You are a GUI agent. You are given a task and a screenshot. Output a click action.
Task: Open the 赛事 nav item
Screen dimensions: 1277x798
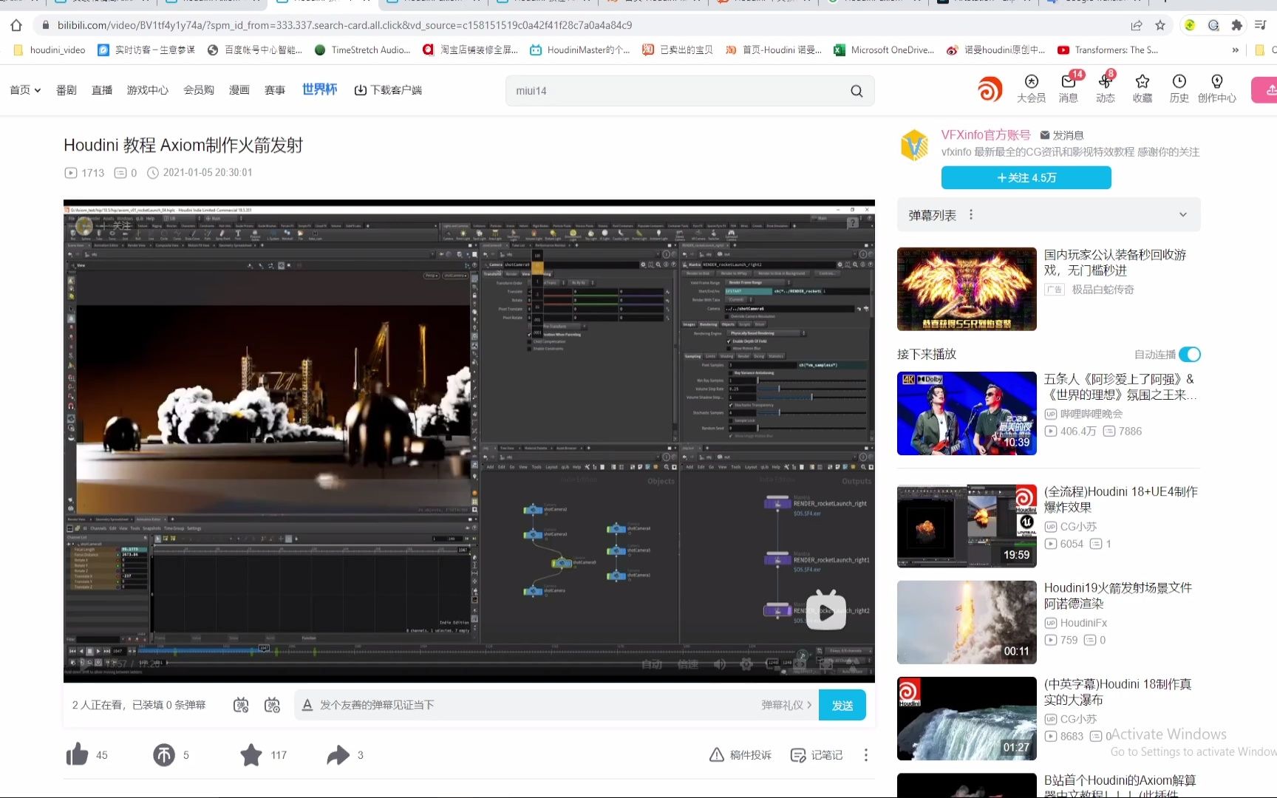275,90
